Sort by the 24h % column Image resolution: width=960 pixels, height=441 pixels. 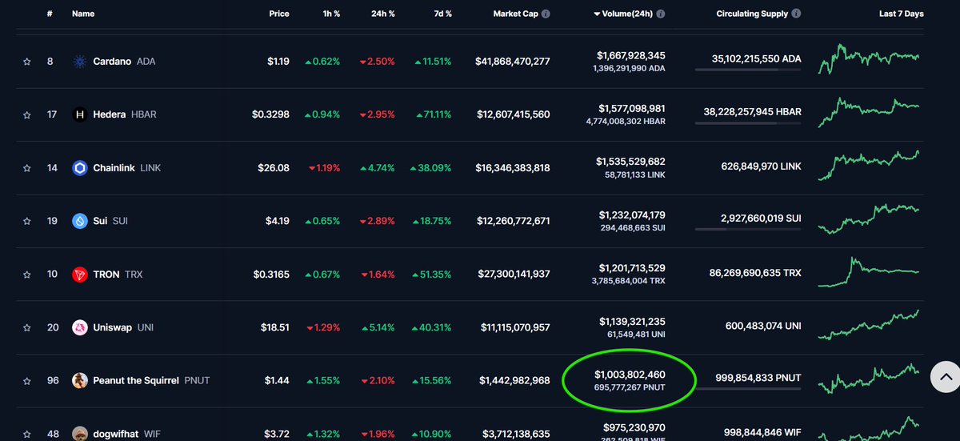tap(382, 14)
